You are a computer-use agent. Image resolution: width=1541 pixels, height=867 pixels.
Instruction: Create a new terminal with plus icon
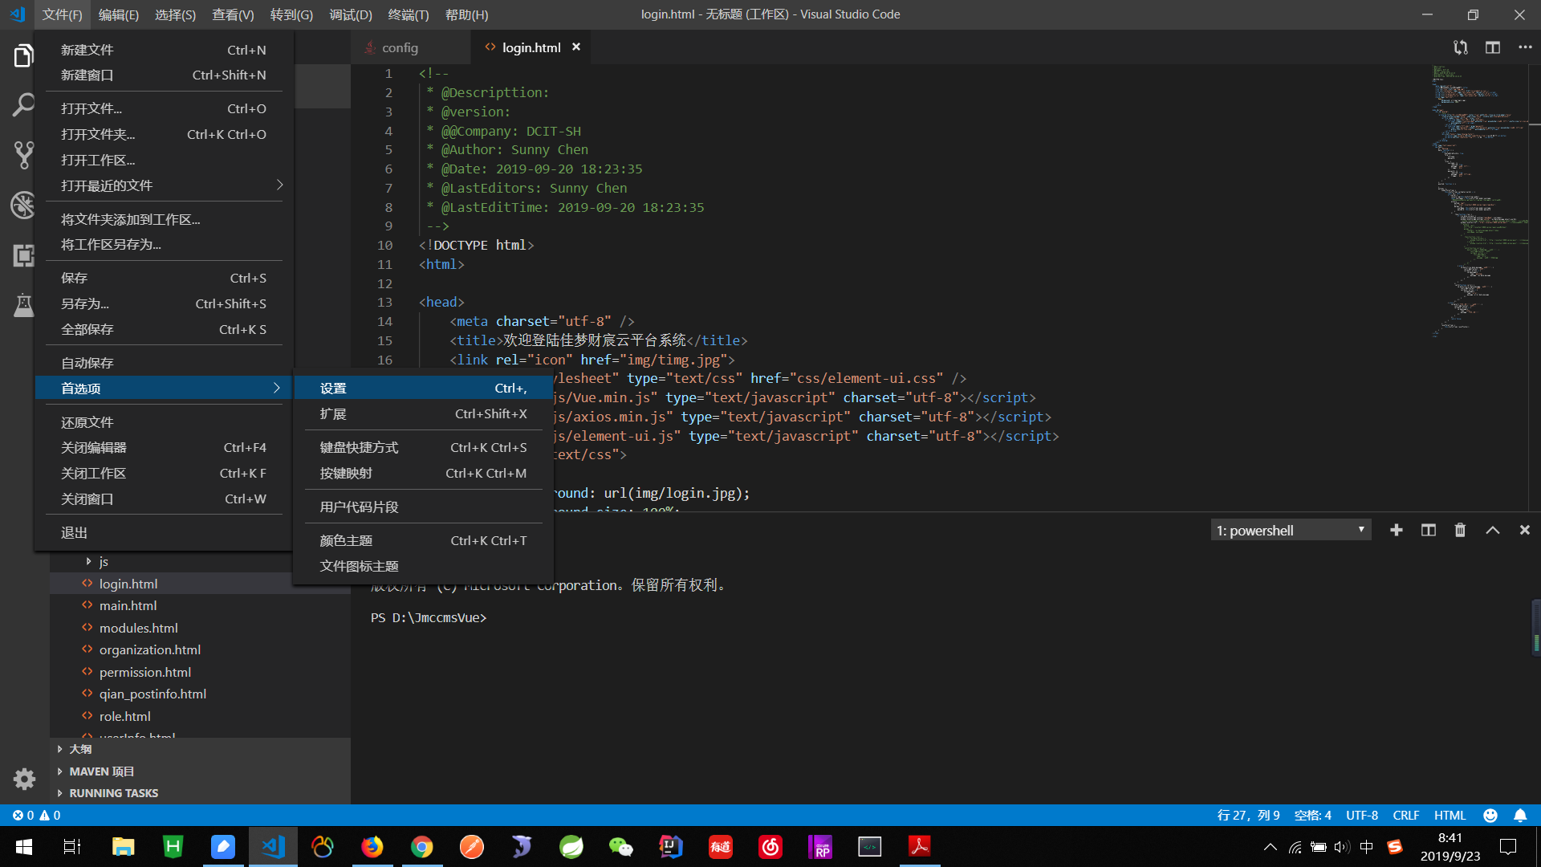1397,530
